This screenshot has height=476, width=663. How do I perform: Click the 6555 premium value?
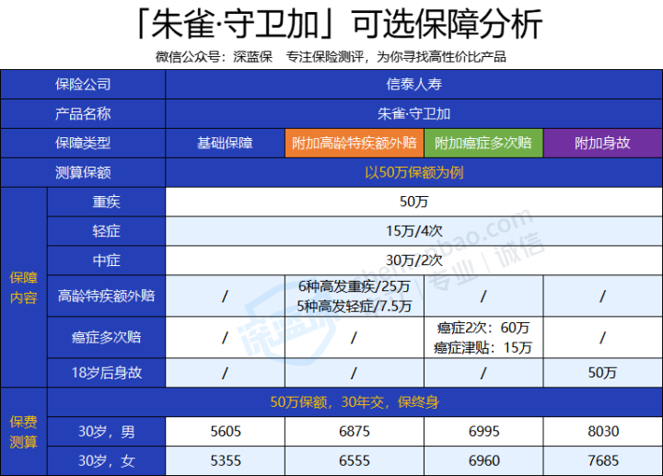pos(355,460)
